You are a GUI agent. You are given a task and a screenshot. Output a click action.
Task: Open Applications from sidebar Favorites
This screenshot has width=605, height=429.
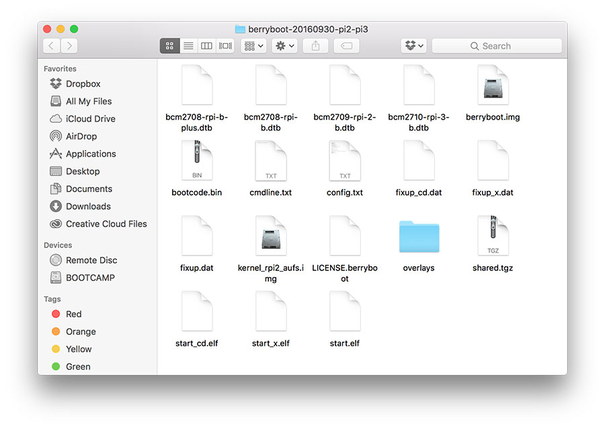tap(90, 154)
